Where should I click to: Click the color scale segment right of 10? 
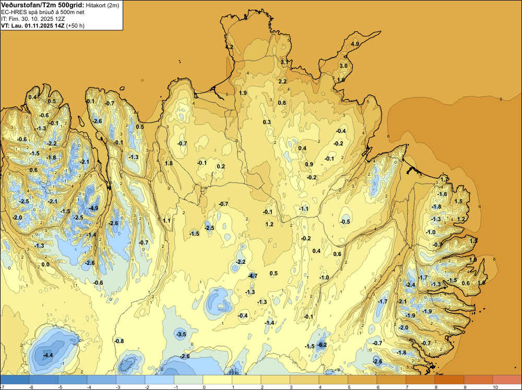[507, 380]
